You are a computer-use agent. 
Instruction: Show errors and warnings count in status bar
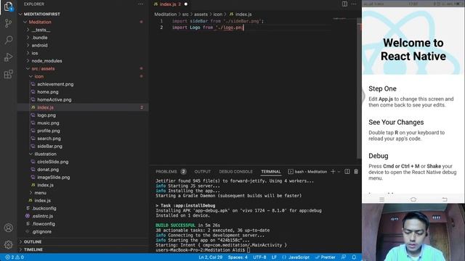15,257
